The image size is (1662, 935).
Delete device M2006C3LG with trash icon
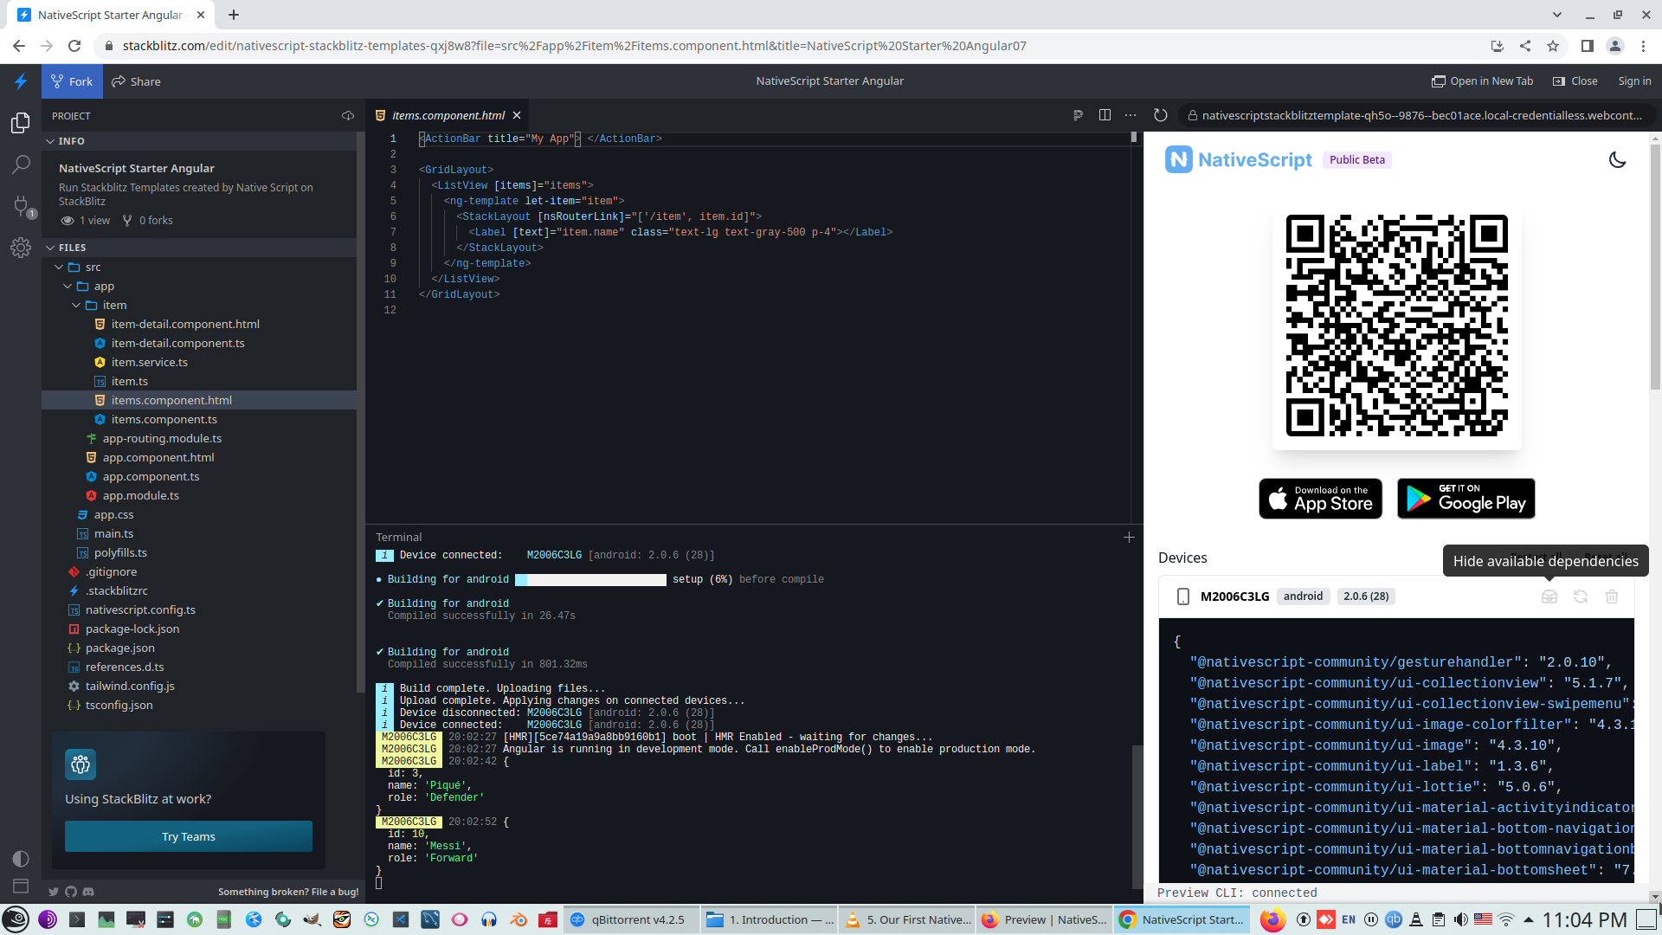pos(1611,596)
